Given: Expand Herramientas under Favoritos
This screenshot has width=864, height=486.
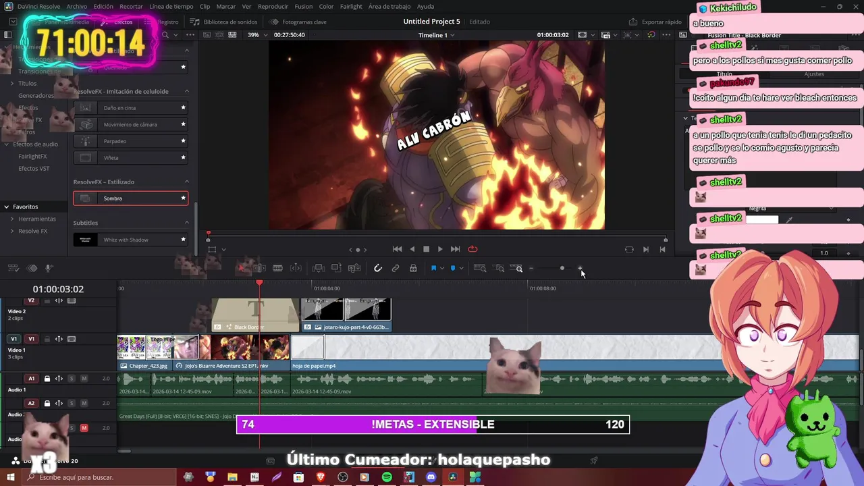Looking at the screenshot, I should 12,219.
